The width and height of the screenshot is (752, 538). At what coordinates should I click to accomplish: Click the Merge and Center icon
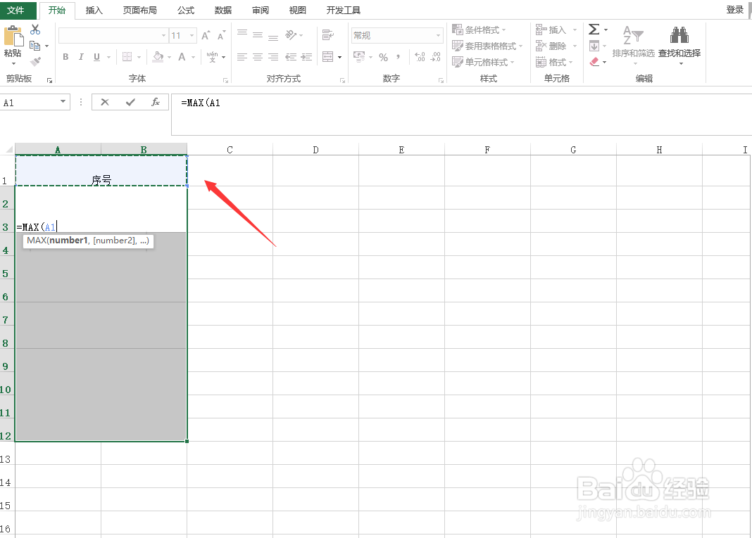pyautogui.click(x=328, y=57)
